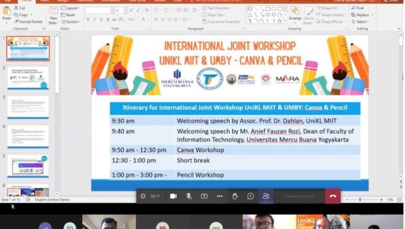Select slide 4 thumbnail
The image size is (405, 229).
click(x=28, y=137)
